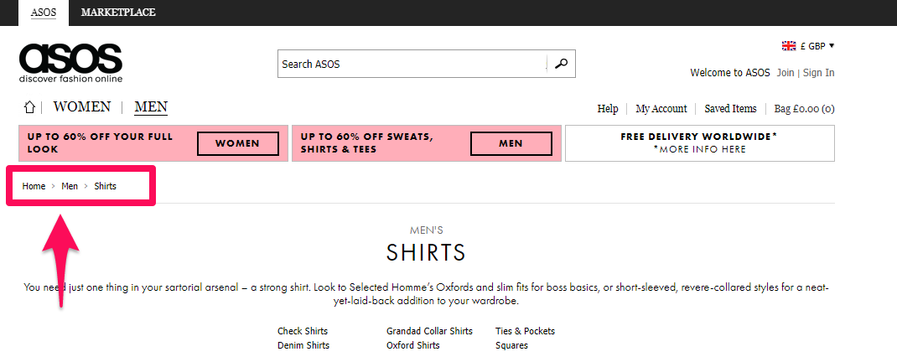
Task: Open the WOMEN menu
Action: [x=82, y=107]
